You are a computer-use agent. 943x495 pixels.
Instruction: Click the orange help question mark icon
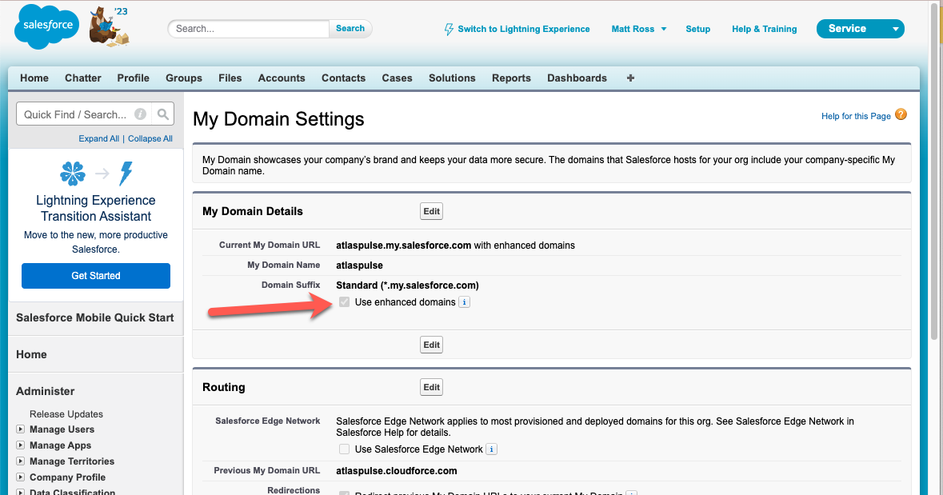(901, 114)
